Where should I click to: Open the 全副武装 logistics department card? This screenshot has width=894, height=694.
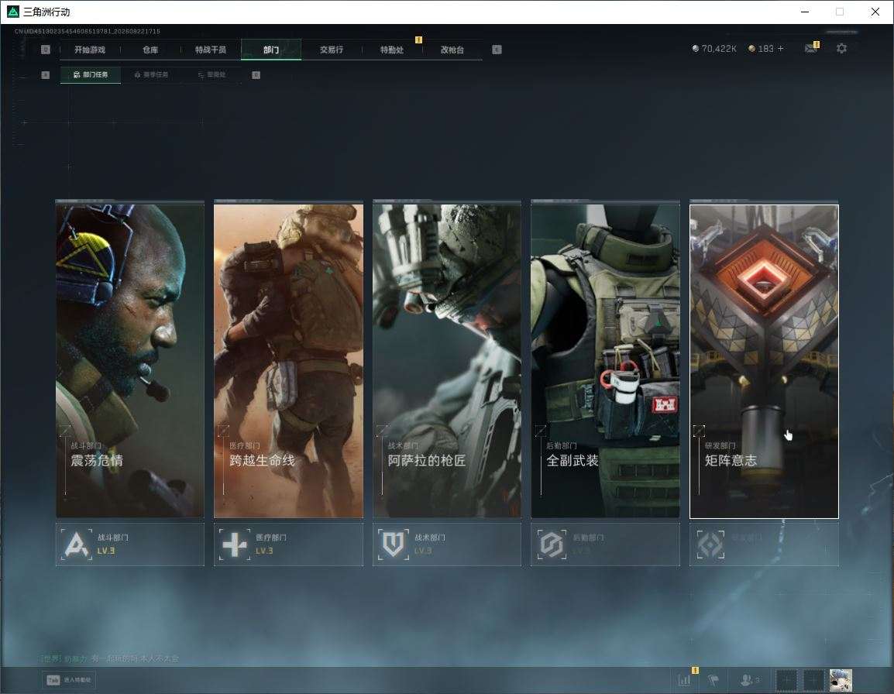pyautogui.click(x=606, y=360)
